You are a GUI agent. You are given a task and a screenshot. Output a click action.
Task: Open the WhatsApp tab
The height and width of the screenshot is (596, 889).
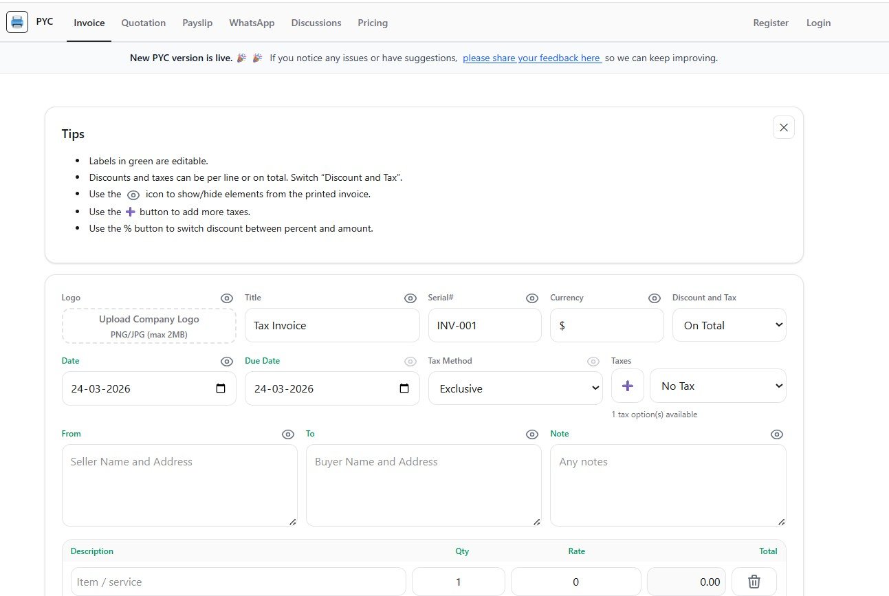pos(252,23)
